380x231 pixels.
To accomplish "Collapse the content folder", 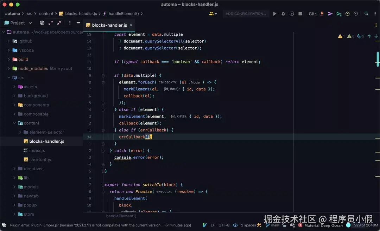I will click(14, 123).
